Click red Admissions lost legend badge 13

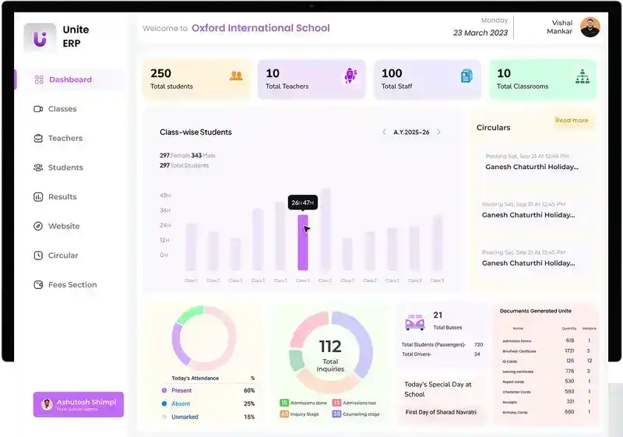click(x=336, y=403)
